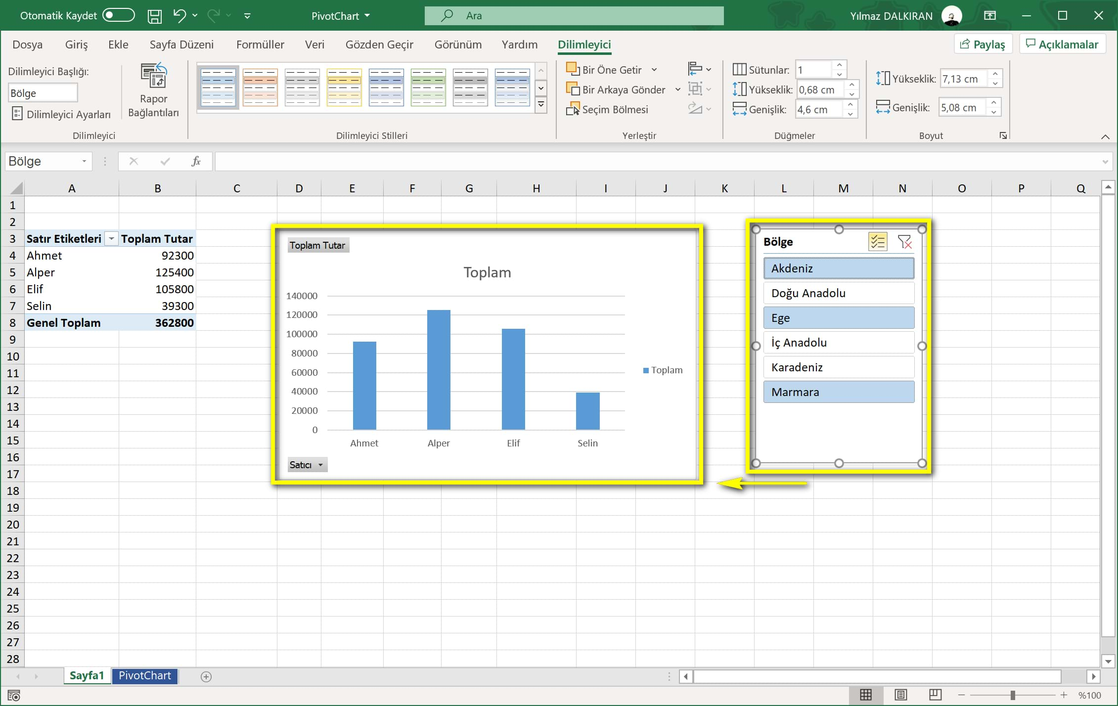The width and height of the screenshot is (1118, 706).
Task: Click the Undo arrow icon
Action: pos(179,16)
